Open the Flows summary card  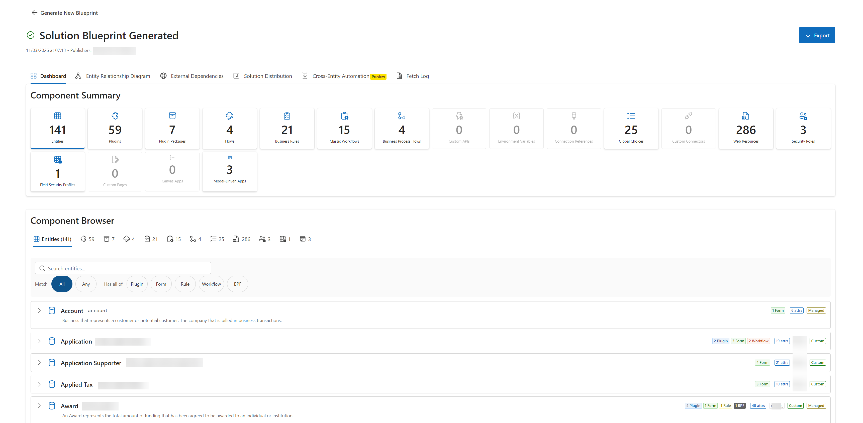point(230,128)
